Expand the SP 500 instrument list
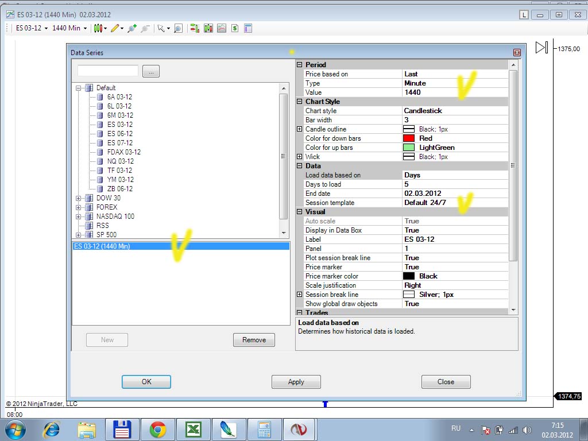This screenshot has height=441, width=588. tap(78, 235)
